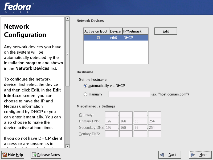Image resolution: width=213 pixels, height=160 pixels.
Task: Click the Network Configuration help heading
Action: point(25,31)
